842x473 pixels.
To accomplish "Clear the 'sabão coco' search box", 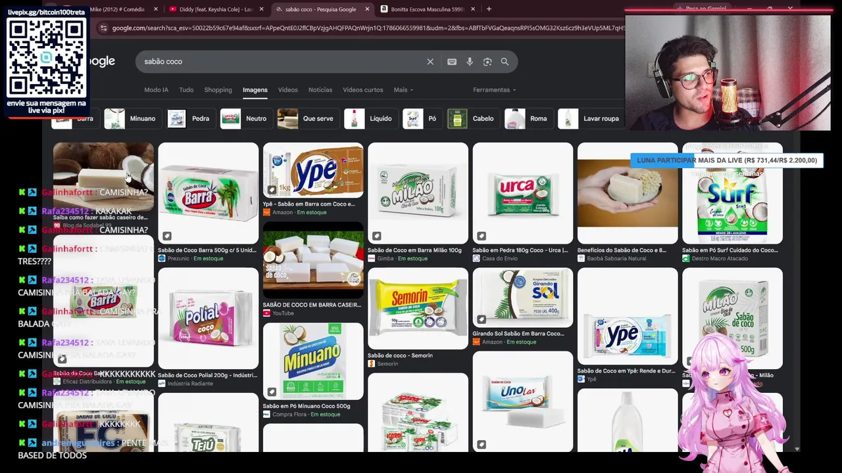I will (430, 62).
